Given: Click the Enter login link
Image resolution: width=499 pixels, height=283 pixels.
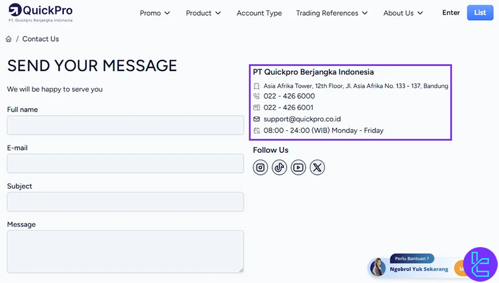Looking at the screenshot, I should [451, 13].
